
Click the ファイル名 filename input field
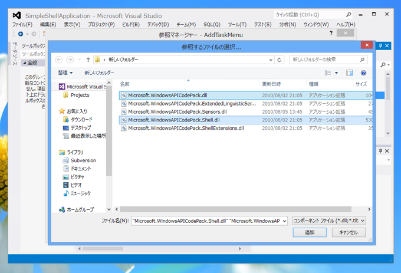[x=206, y=221]
